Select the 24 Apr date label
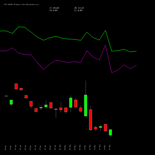Image resolution: width=155 pixels, height=155 pixels. click(35, 148)
